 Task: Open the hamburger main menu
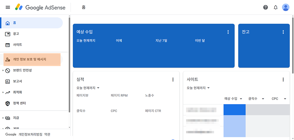point(8,7)
